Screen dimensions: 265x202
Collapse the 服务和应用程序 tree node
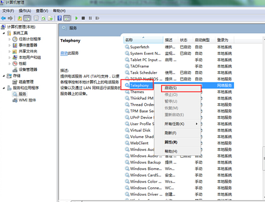[x=4, y=88]
